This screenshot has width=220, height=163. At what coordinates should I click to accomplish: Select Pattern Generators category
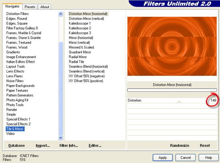[20, 95]
